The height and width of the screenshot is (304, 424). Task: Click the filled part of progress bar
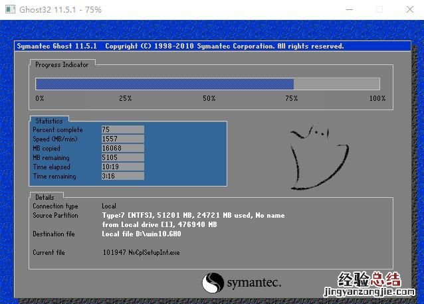pyautogui.click(x=164, y=84)
